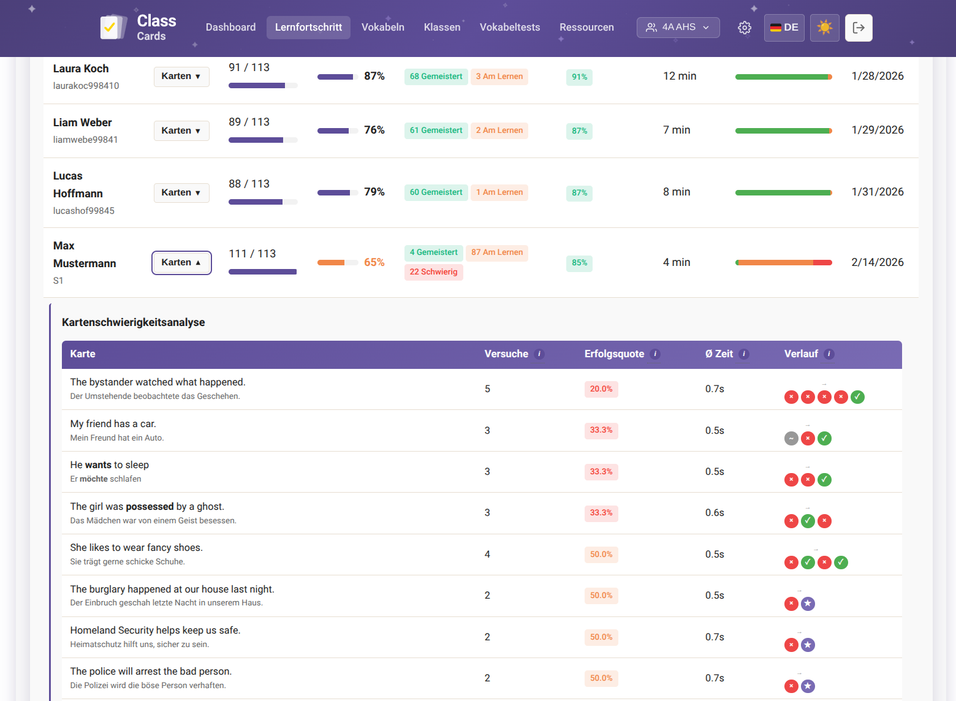Screen dimensions: 956x701
Task: Open the Vokabeltests section
Action: (x=510, y=27)
